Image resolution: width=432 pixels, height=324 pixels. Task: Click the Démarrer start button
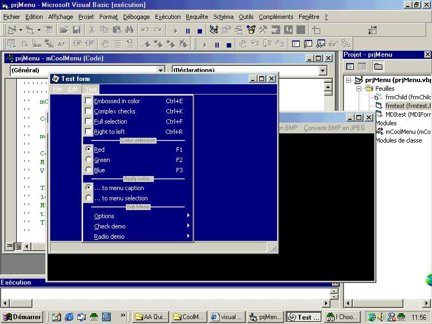pyautogui.click(x=23, y=317)
